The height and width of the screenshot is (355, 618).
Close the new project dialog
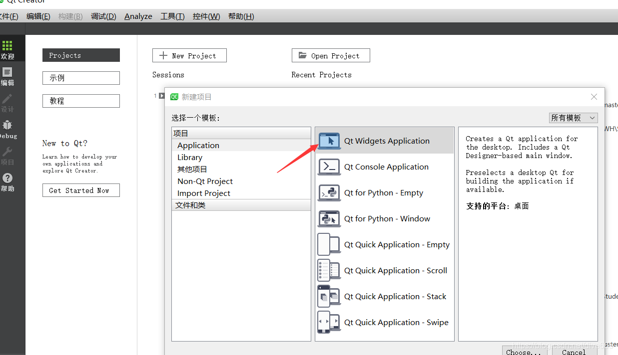(594, 97)
